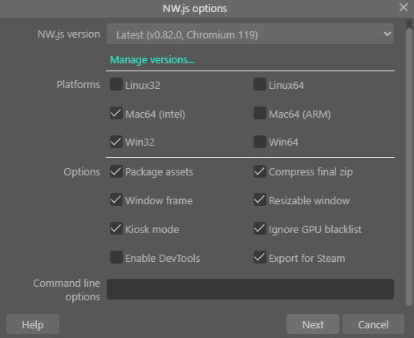Disable Resizable window option
Image resolution: width=414 pixels, height=338 pixels.
[260, 199]
